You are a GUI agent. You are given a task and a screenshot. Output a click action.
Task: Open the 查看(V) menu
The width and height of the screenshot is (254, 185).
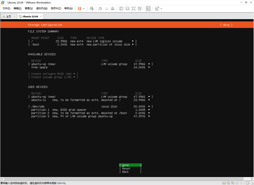coord(29,8)
